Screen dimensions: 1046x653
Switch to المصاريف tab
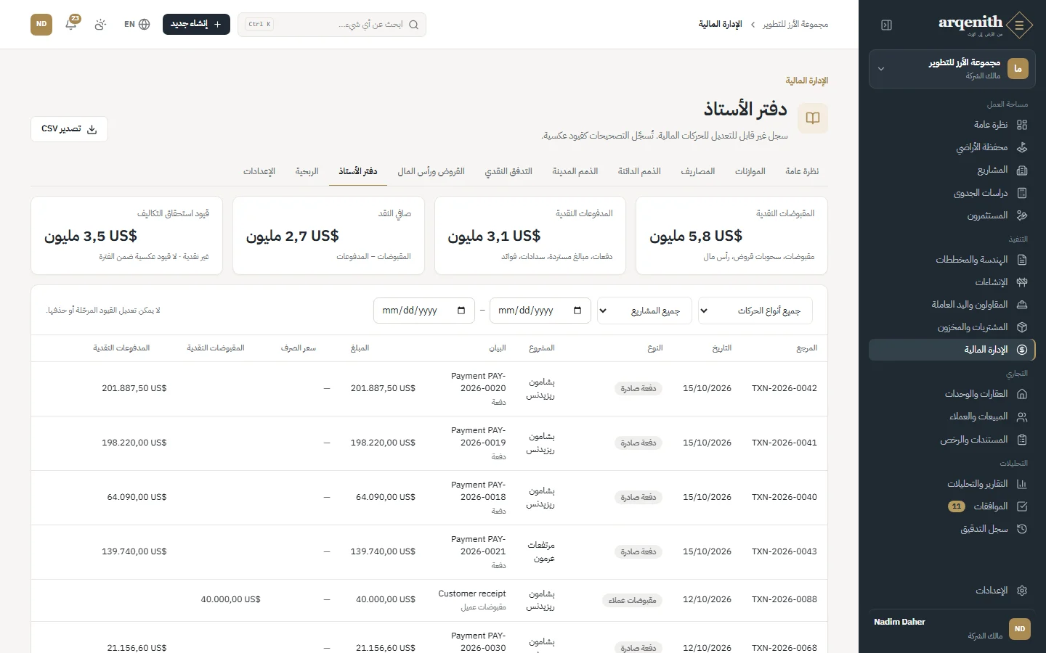point(698,171)
